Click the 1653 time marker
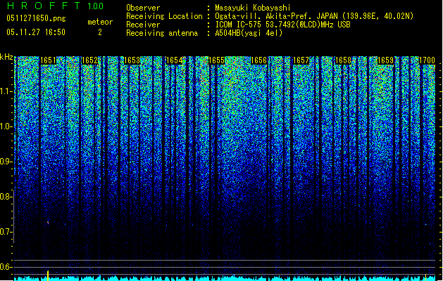Screen dimensions: 443x281 click(132, 60)
